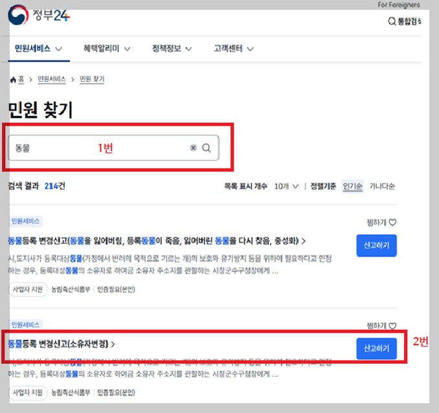The width and height of the screenshot is (439, 413).
Task: Expand the 정책정보 menu
Action: pyautogui.click(x=172, y=49)
